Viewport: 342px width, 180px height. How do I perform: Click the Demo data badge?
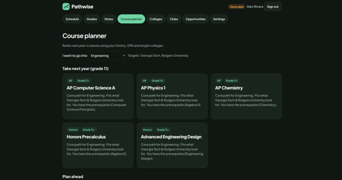237,7
